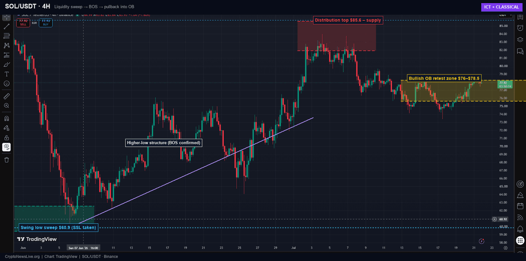526x261 pixels.
Task: Open the notifications bell icon
Action: [x=520, y=229]
